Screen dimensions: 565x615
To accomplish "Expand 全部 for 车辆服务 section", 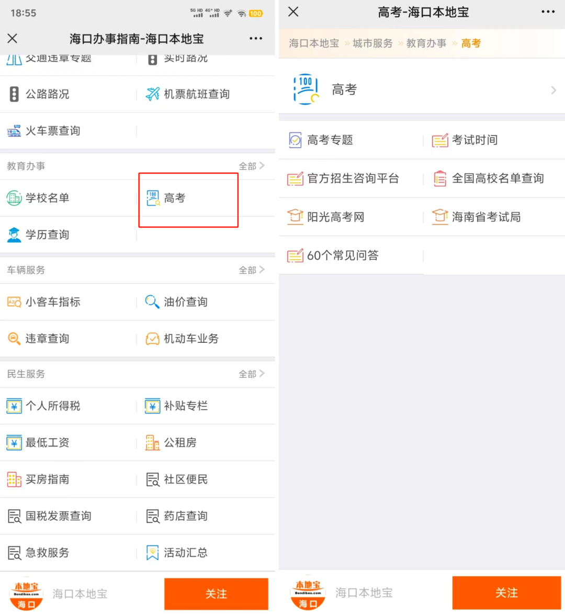I will tap(252, 270).
